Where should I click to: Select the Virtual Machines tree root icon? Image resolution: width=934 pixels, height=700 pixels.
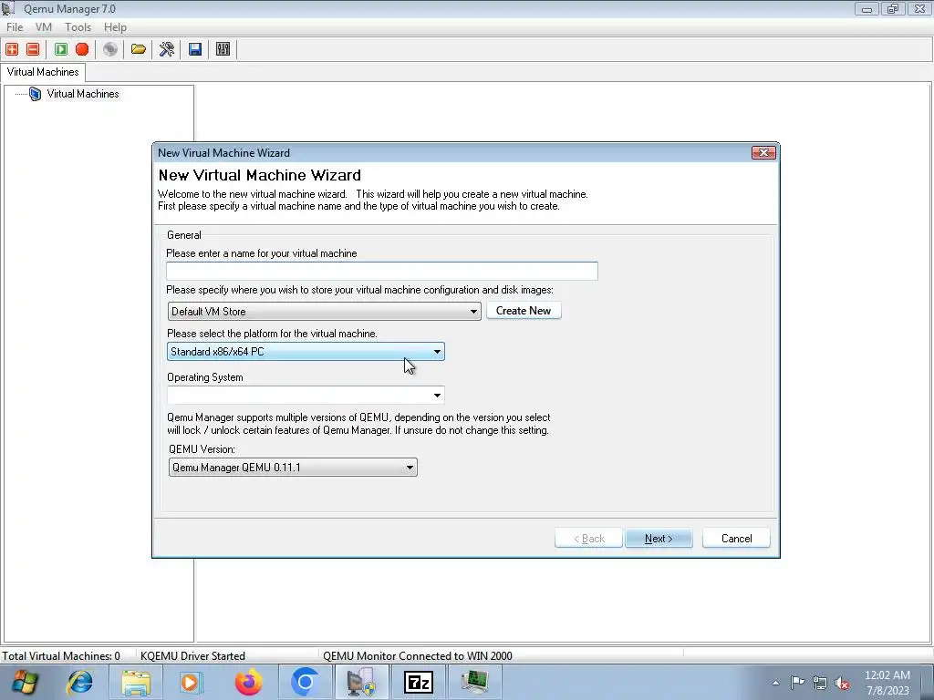(36, 94)
